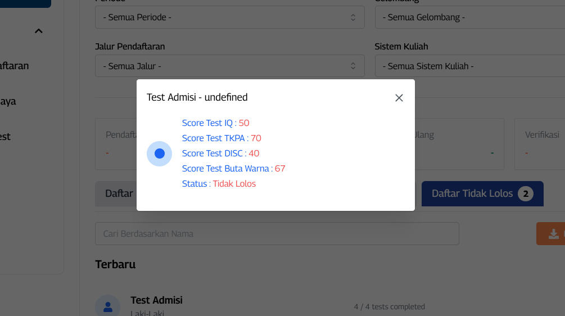
Task: Click the Test Admisi applicant name
Action: point(156,300)
